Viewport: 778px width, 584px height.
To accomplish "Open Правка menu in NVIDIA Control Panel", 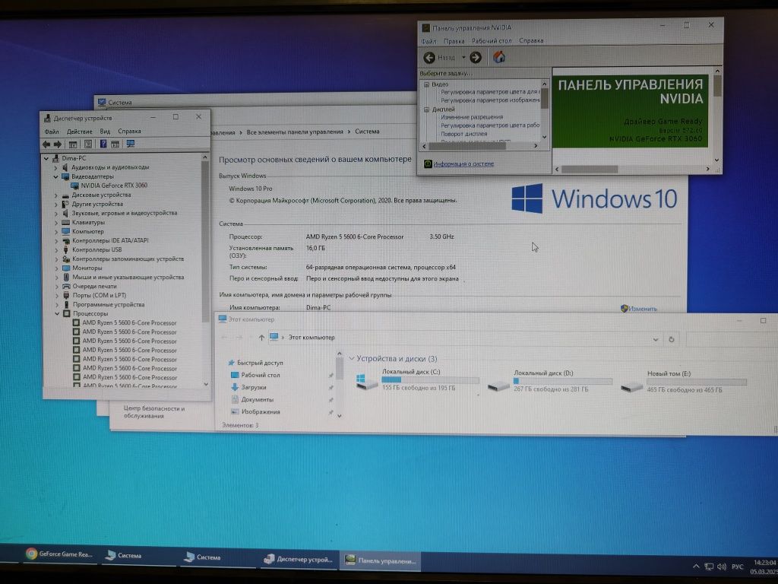I will click(x=454, y=41).
